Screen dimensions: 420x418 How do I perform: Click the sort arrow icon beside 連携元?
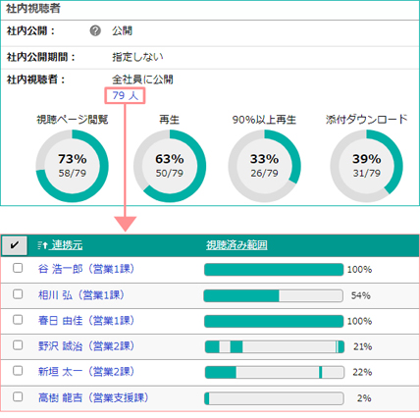[42, 245]
